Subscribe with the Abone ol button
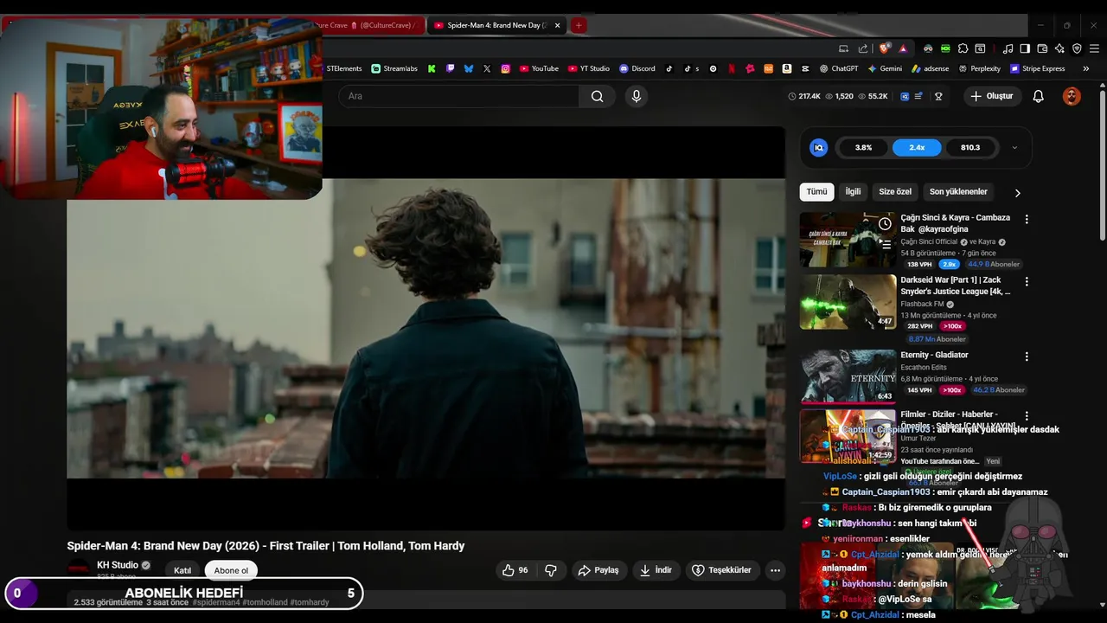Screen dimensions: 1107x623 tap(231, 570)
